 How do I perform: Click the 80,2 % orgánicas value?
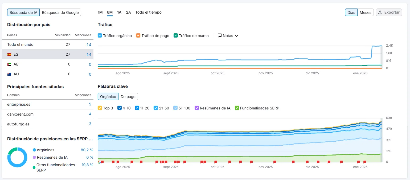pyautogui.click(x=87, y=150)
